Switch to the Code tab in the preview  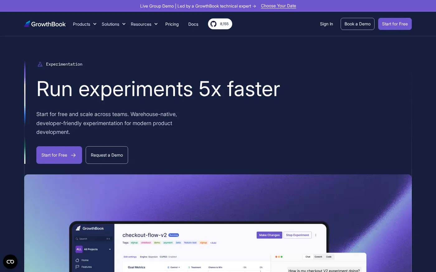(329, 257)
